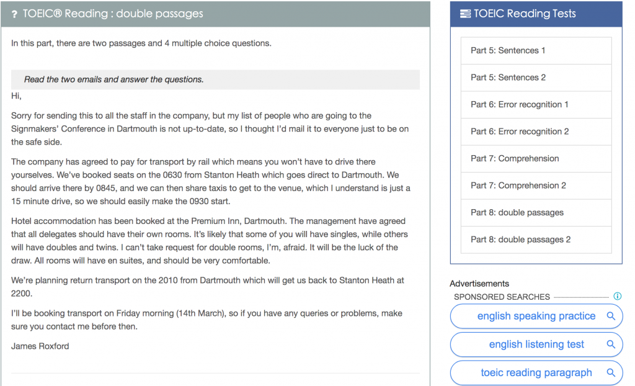This screenshot has height=386, width=635.
Task: Click the english listening test sponsored link
Action: point(536,344)
